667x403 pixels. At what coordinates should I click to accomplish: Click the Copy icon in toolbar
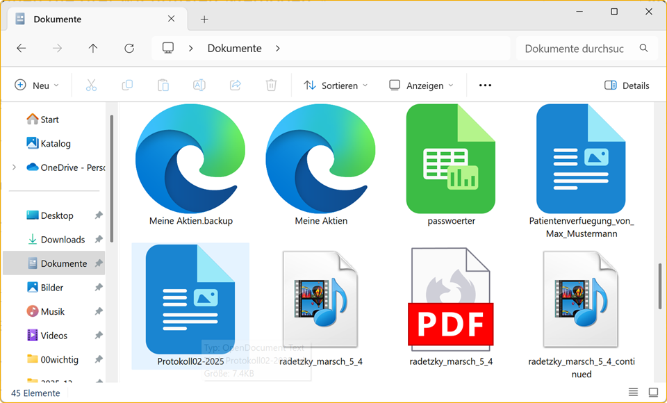tap(127, 85)
